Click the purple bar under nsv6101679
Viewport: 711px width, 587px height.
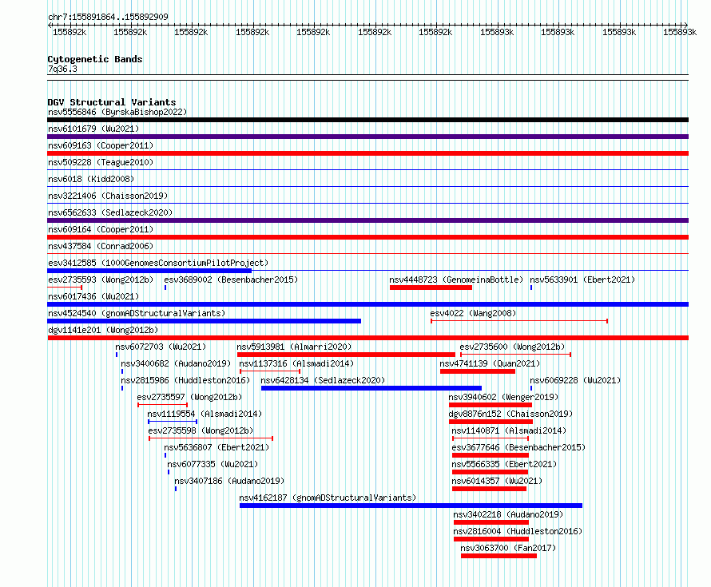367,137
